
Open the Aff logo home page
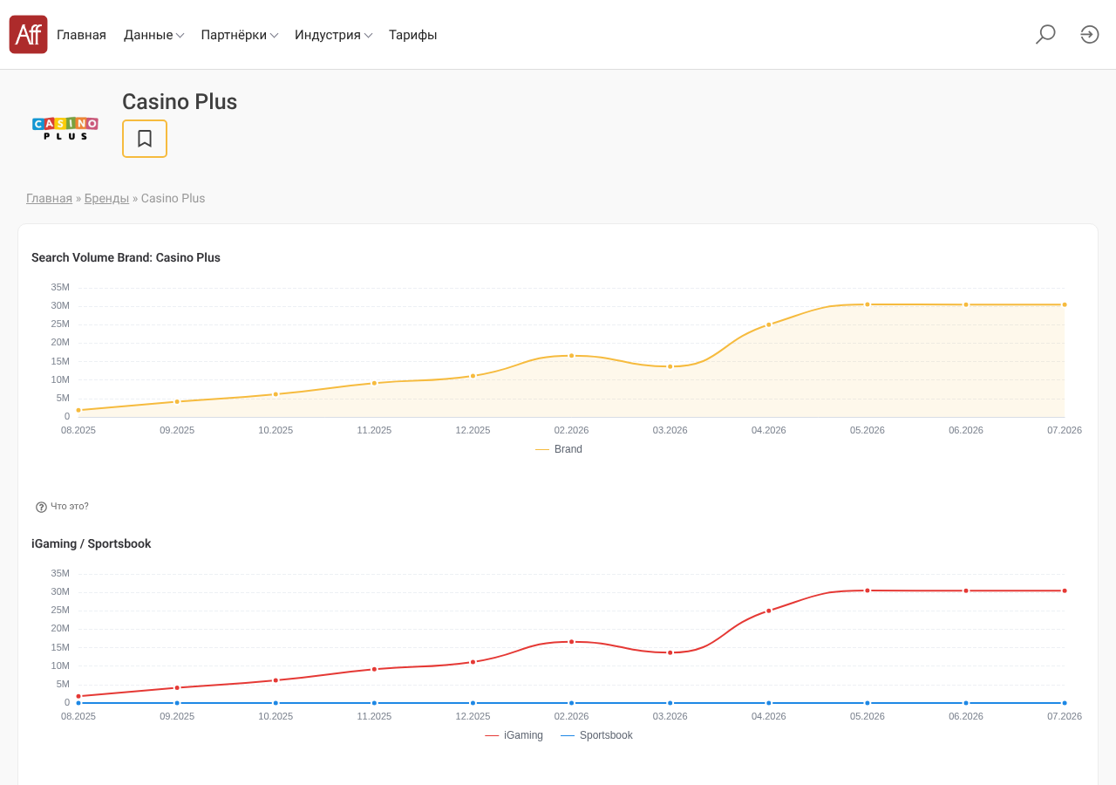pyautogui.click(x=28, y=35)
